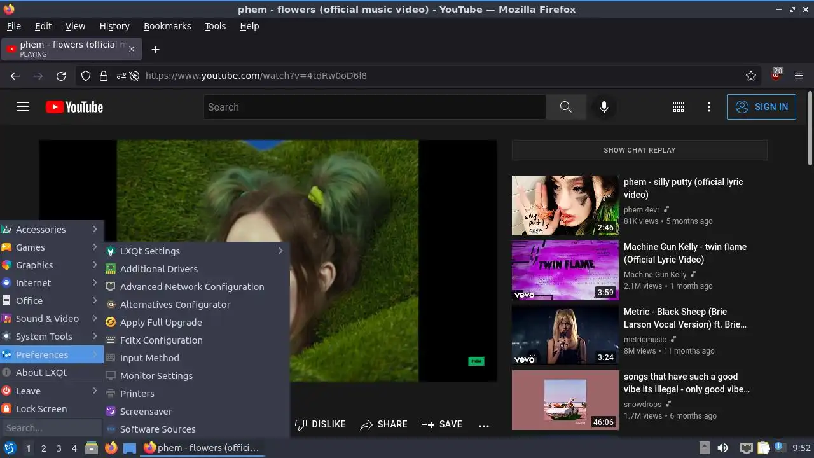Expand LXQt Settings submenu

197,251
